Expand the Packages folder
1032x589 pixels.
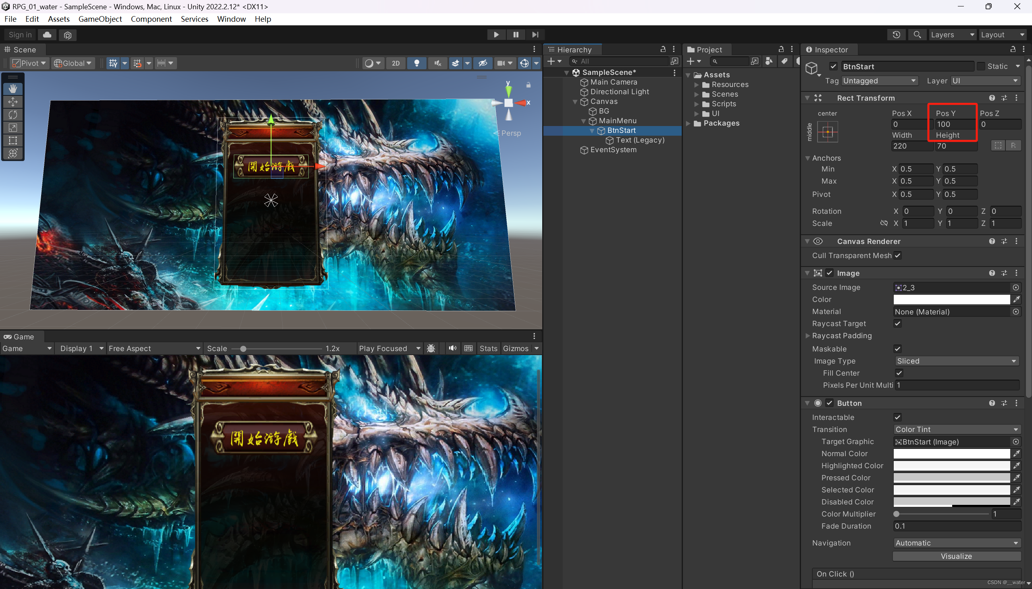[688, 123]
